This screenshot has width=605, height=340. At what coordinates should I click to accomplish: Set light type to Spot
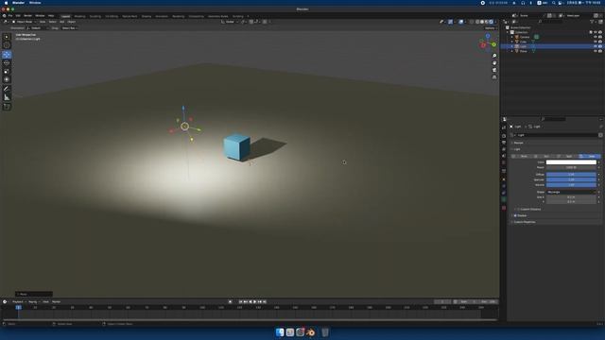[x=566, y=156]
